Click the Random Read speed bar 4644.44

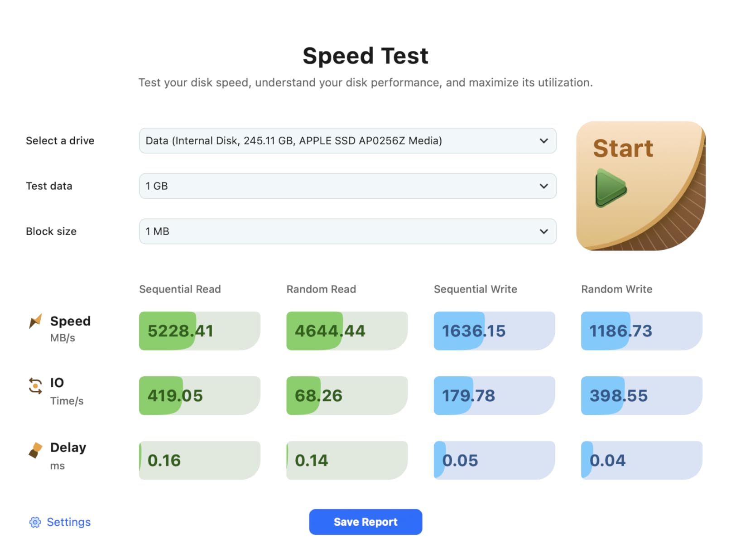346,331
